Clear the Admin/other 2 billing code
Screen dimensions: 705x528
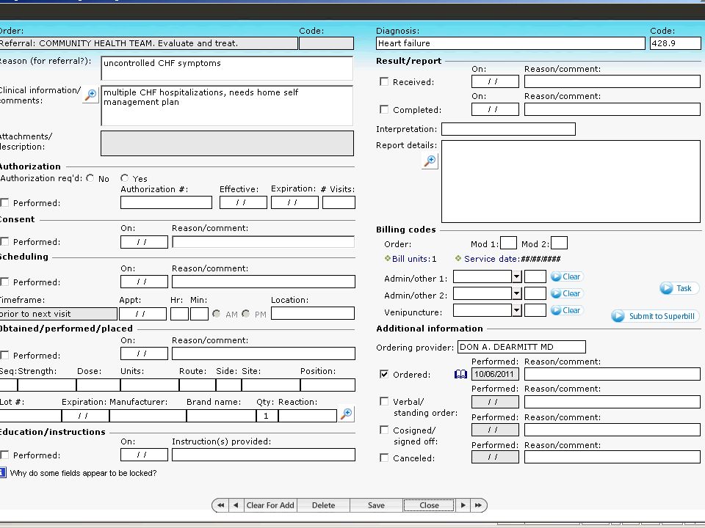[x=566, y=293]
